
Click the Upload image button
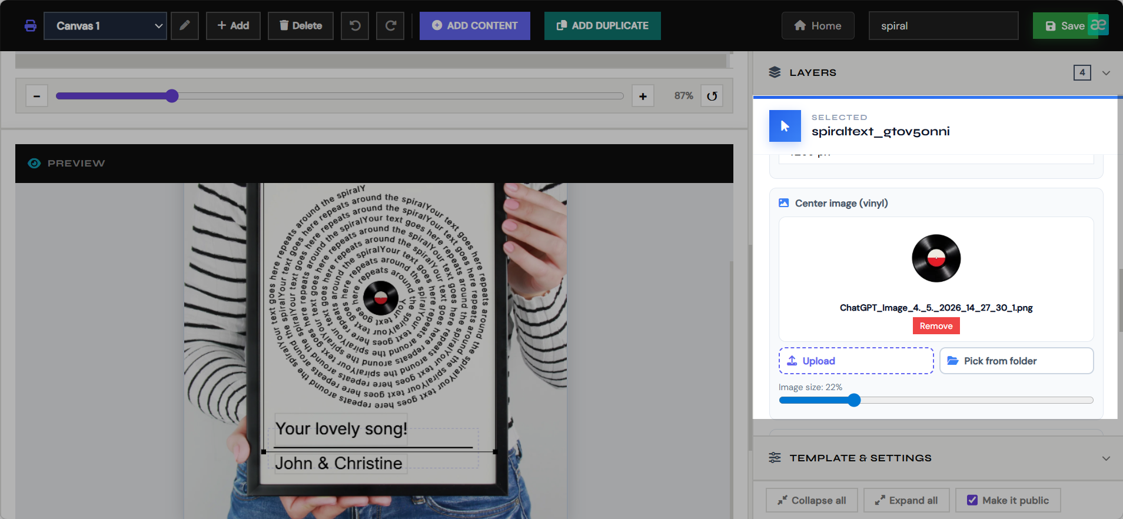(x=856, y=361)
